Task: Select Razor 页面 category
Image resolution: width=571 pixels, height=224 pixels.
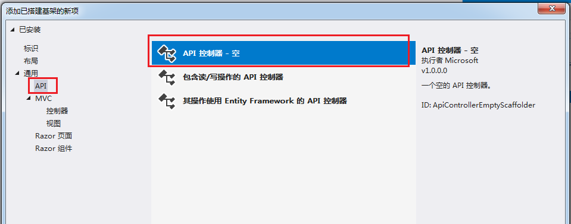Action: tap(54, 136)
